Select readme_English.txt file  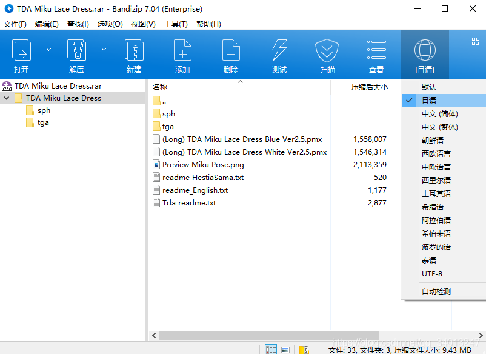pyautogui.click(x=190, y=190)
